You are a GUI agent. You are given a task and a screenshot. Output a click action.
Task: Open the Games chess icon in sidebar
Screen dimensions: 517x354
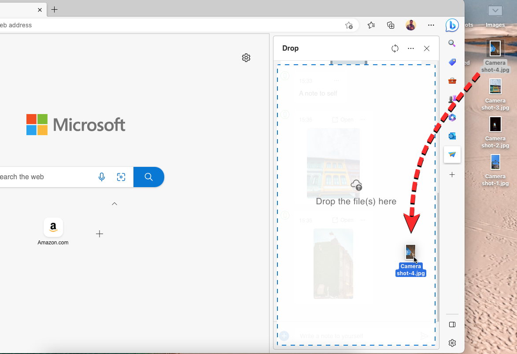(x=452, y=100)
